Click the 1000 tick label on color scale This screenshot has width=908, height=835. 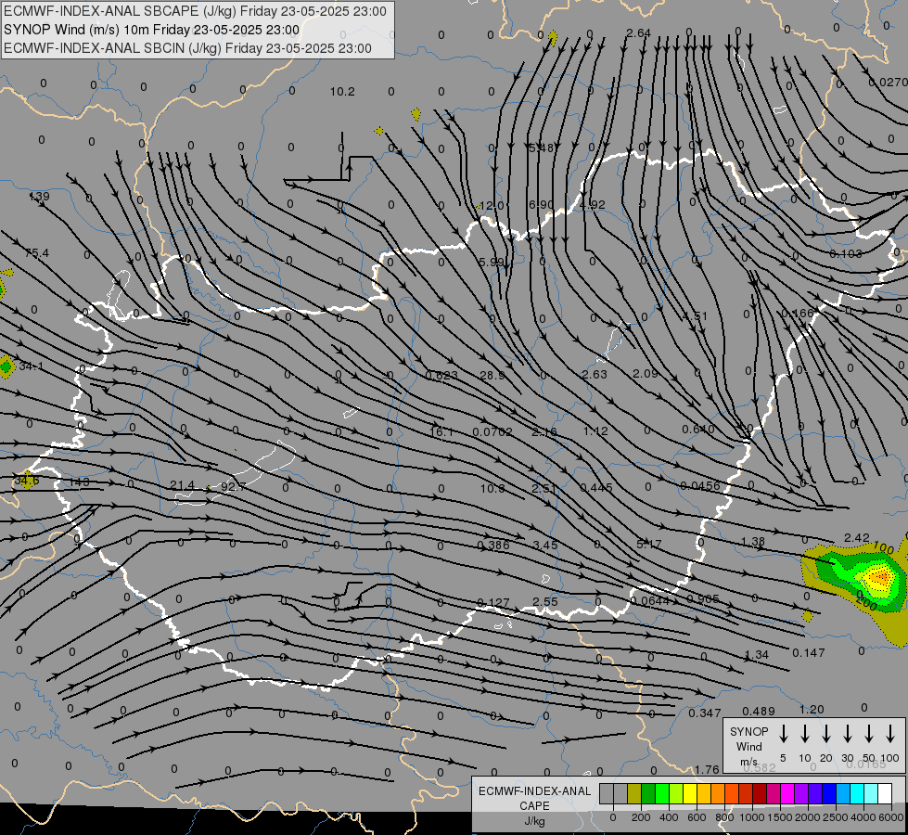(x=751, y=817)
